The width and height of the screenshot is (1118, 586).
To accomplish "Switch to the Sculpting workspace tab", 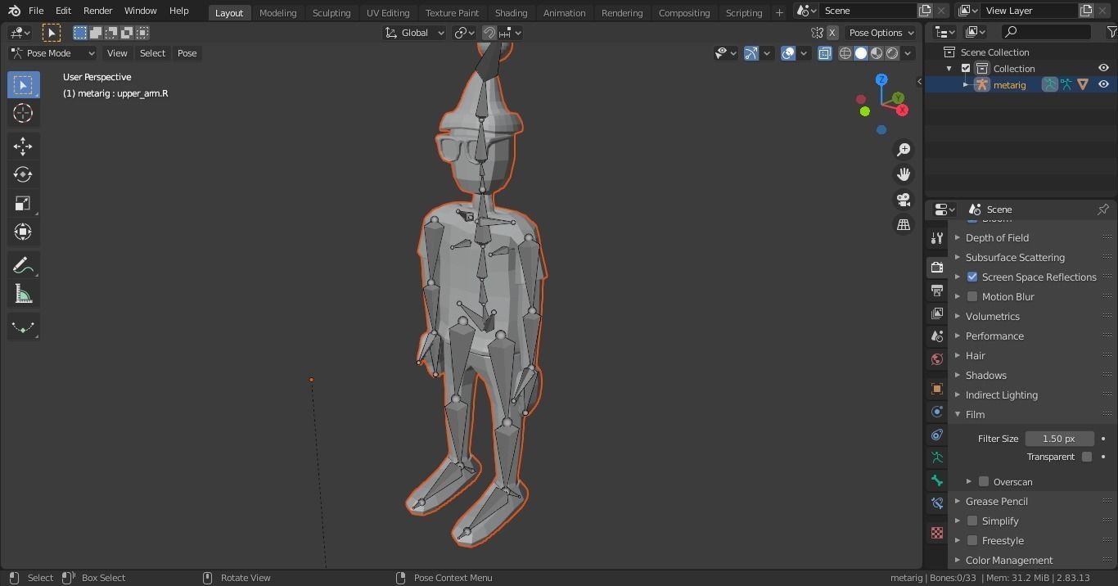I will point(331,12).
